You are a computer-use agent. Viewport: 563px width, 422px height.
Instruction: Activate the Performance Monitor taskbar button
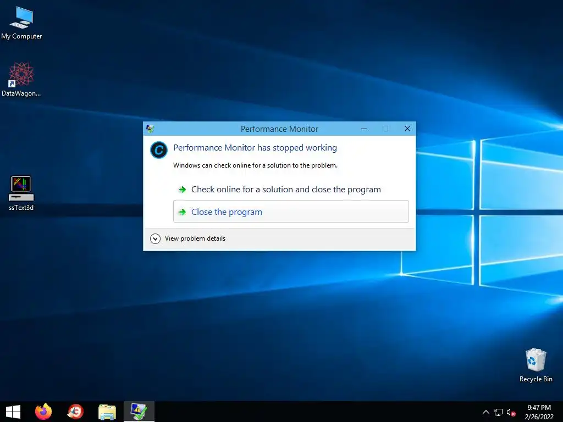[139, 412]
